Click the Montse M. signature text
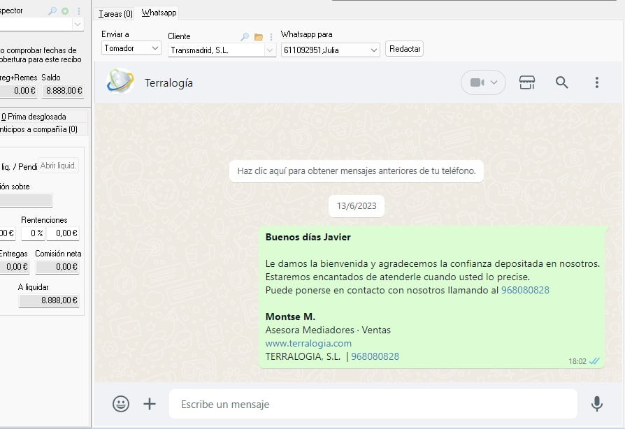625x429 pixels. 290,317
